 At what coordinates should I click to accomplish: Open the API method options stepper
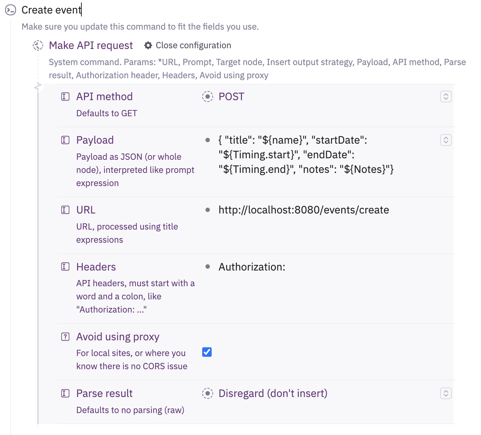point(446,97)
